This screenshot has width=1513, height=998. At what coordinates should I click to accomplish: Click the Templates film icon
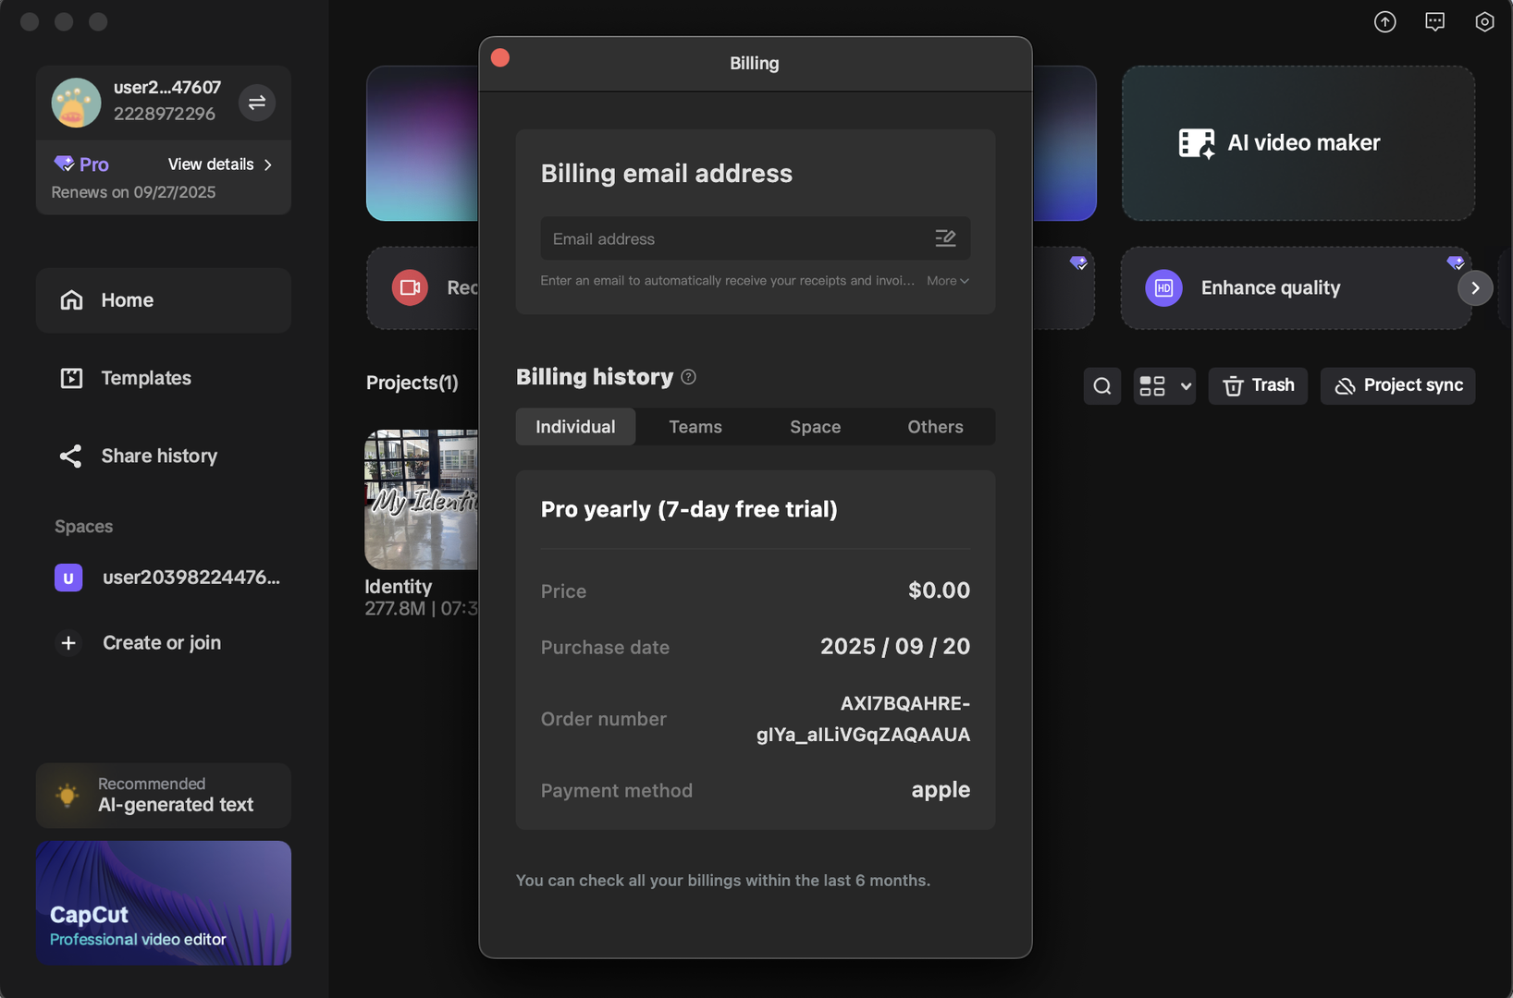click(71, 378)
